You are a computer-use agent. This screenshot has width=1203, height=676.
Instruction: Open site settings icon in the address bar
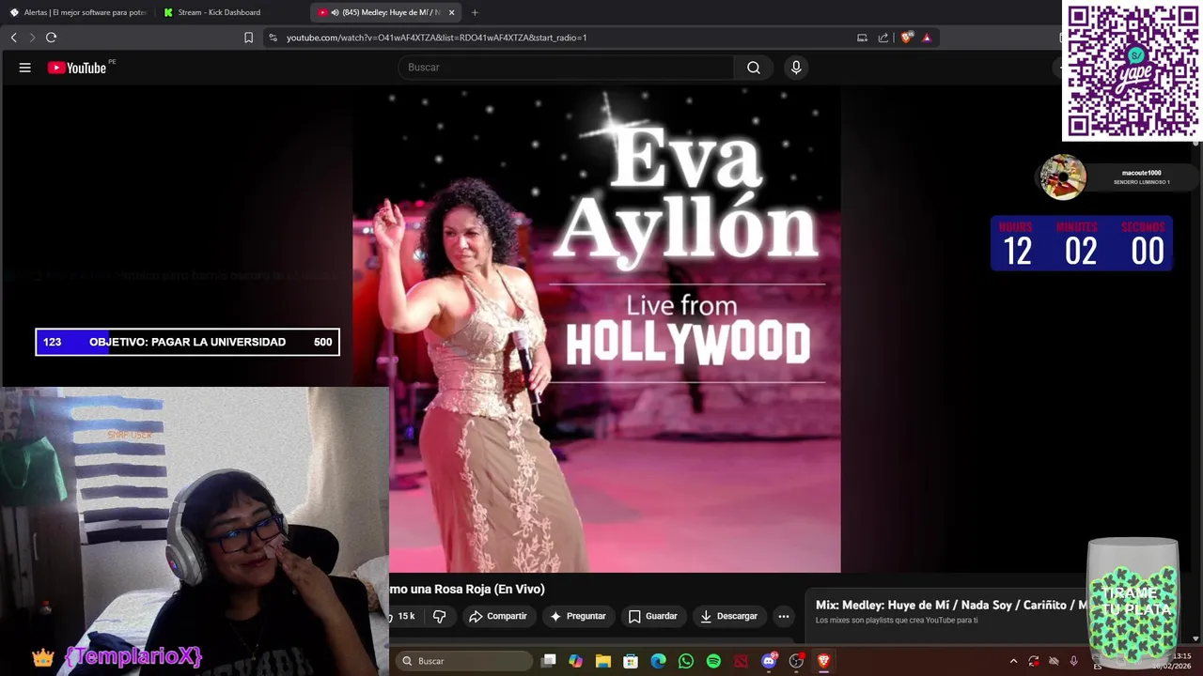(273, 38)
